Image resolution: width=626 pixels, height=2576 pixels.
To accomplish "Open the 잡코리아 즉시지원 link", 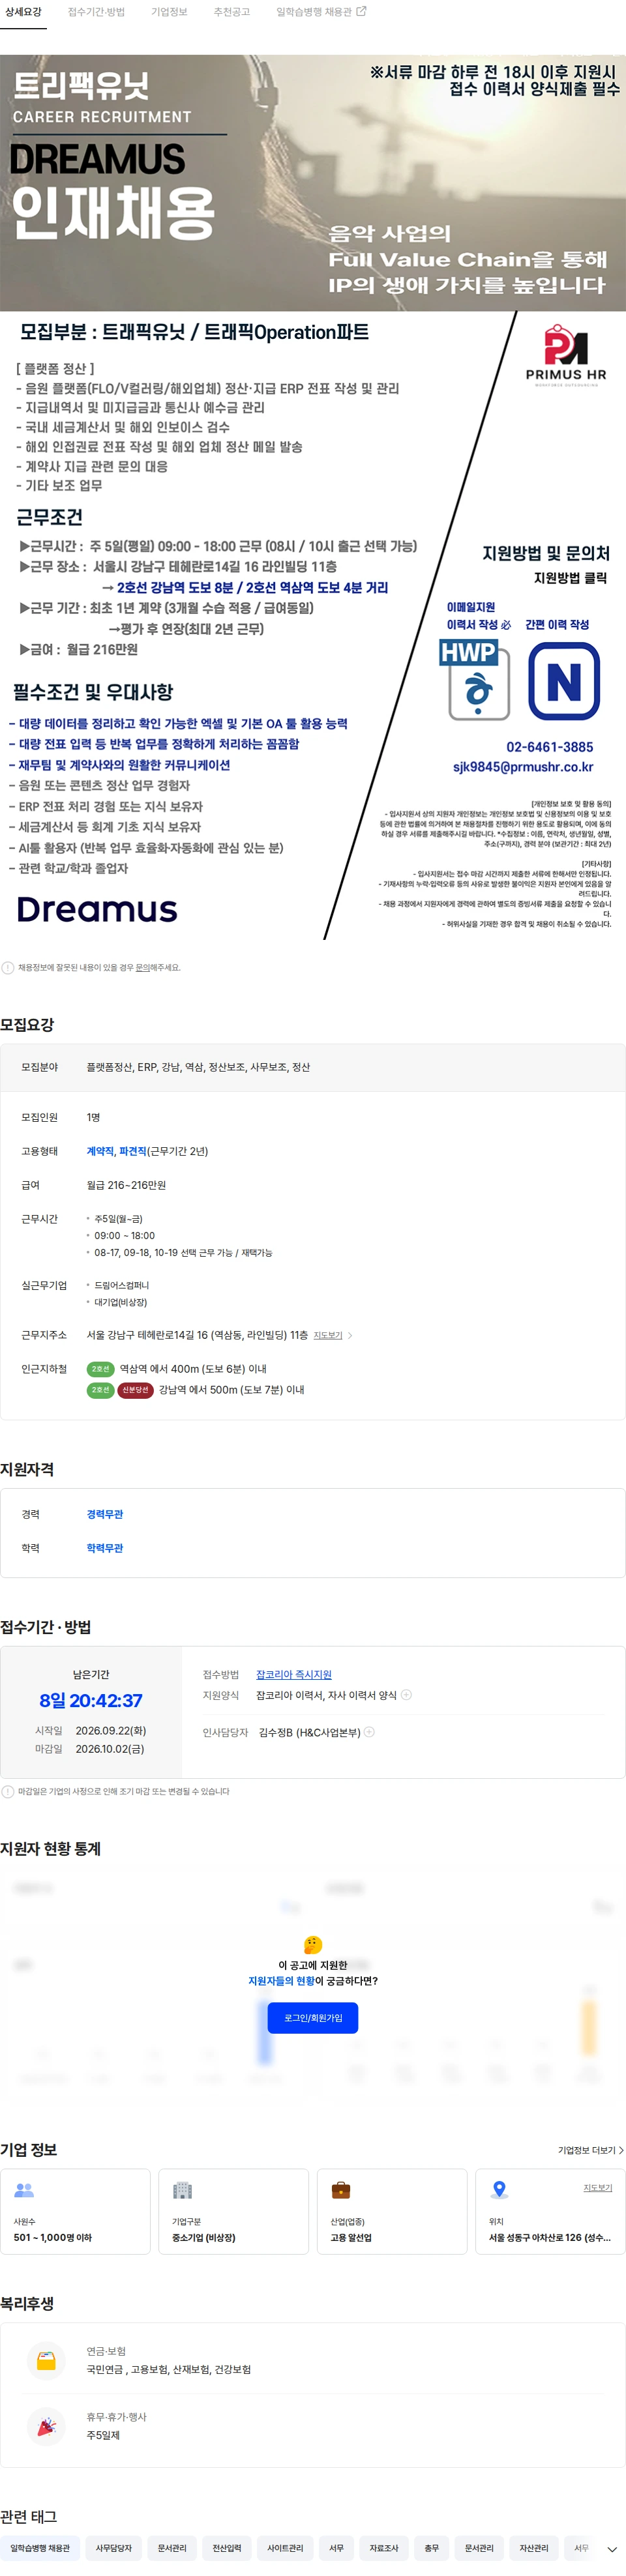I will 294,1674.
